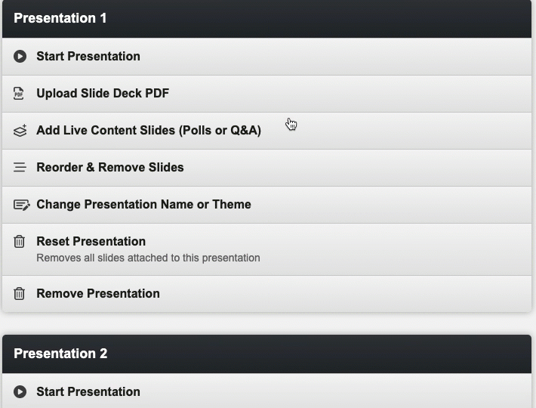Screen dimensions: 536x408
Task: Click the play icon under Presentation 2
Action: [x=20, y=392]
